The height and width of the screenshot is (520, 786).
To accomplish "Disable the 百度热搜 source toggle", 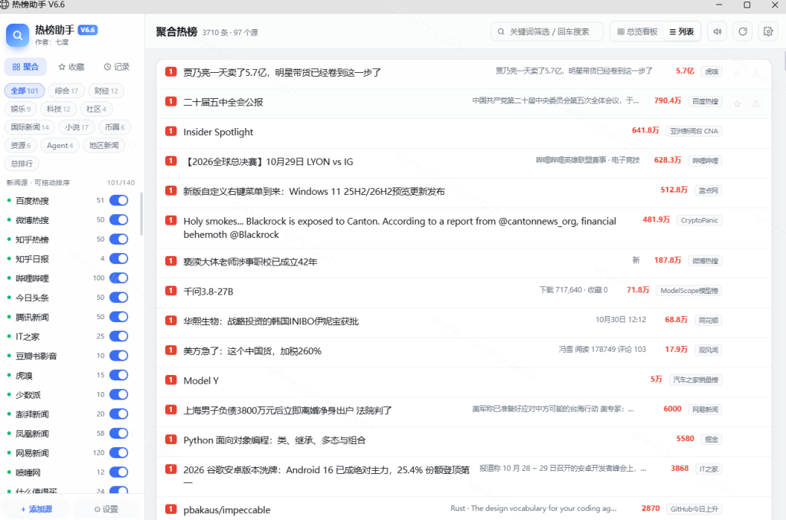I will tap(119, 200).
